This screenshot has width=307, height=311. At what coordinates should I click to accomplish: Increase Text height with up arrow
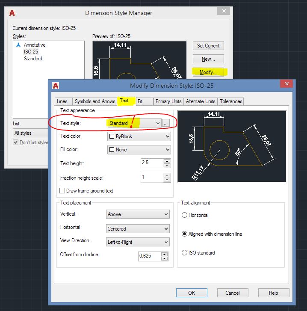[x=167, y=161]
